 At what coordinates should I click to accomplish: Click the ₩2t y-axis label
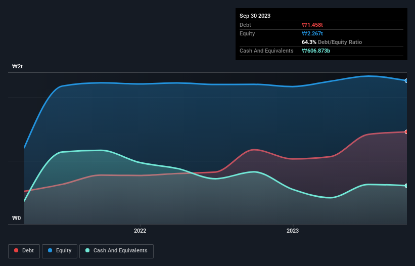(x=18, y=66)
